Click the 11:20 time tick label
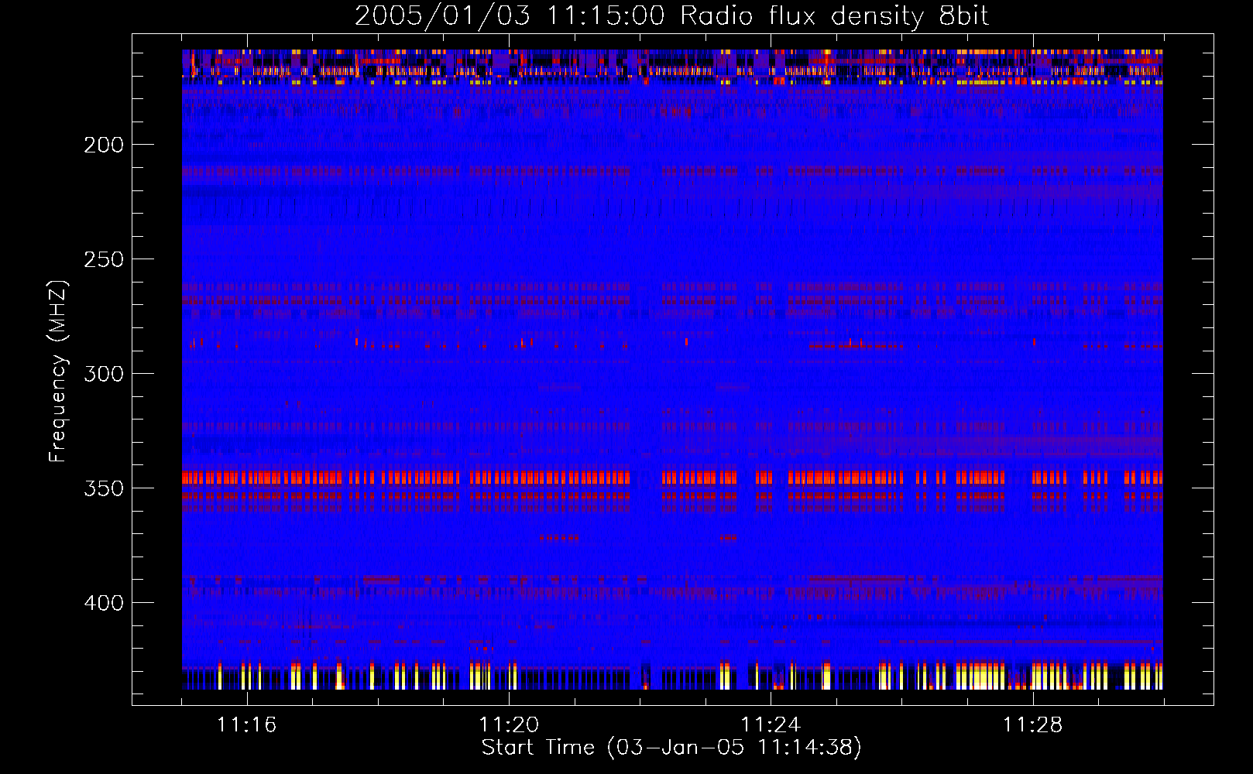Viewport: 1253px width, 774px height. coord(509,724)
